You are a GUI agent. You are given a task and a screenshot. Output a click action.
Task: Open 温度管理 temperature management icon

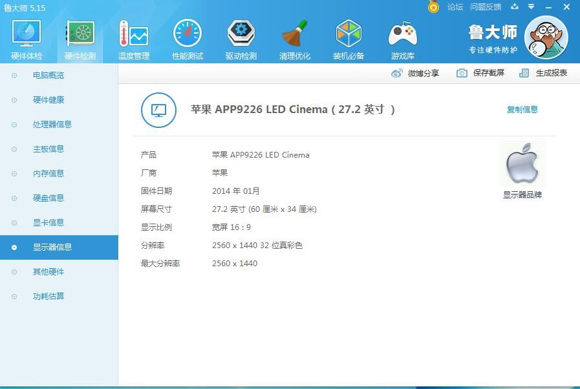(x=134, y=34)
